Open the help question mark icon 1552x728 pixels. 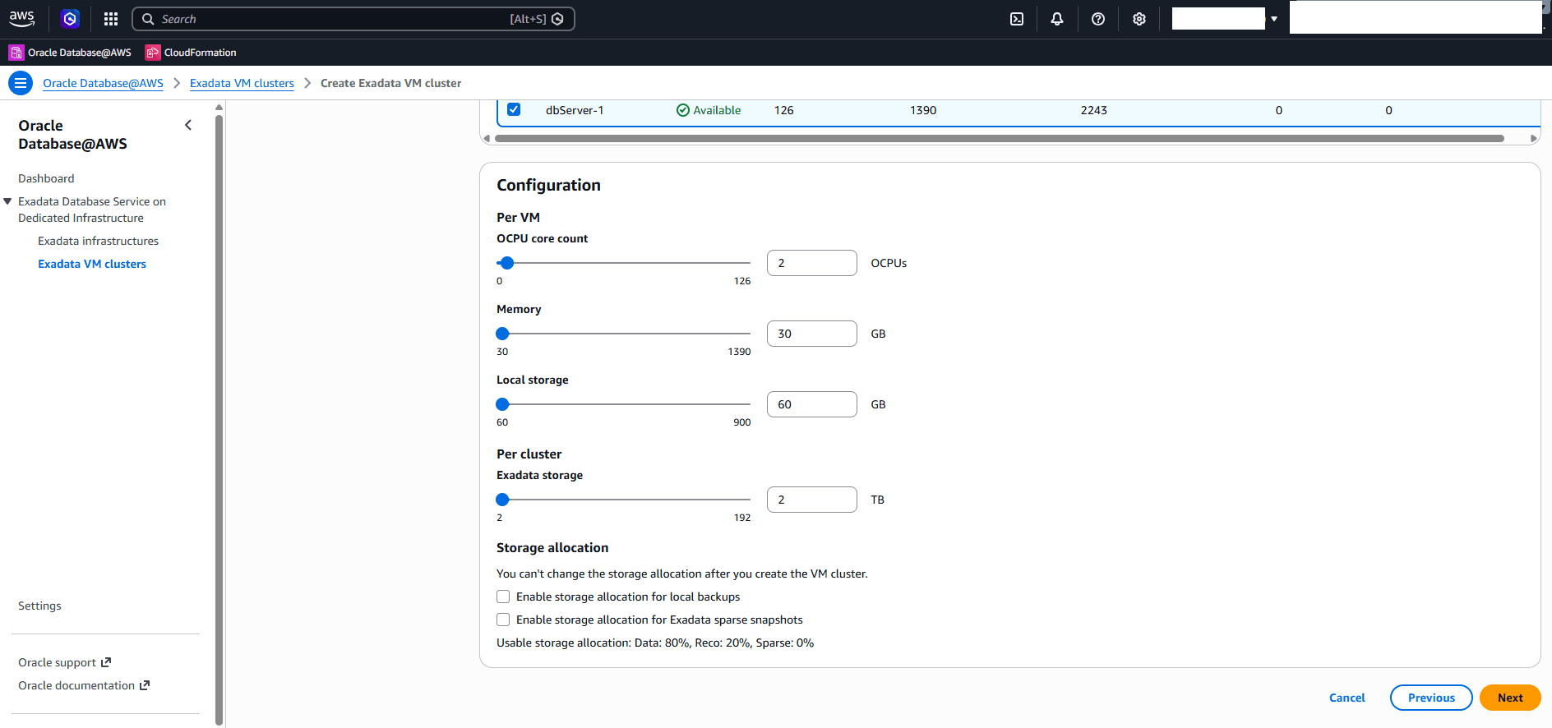[x=1098, y=19]
